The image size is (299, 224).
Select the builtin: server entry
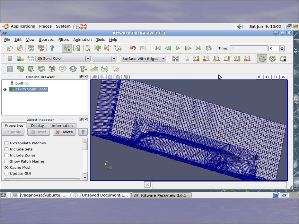pos(21,83)
